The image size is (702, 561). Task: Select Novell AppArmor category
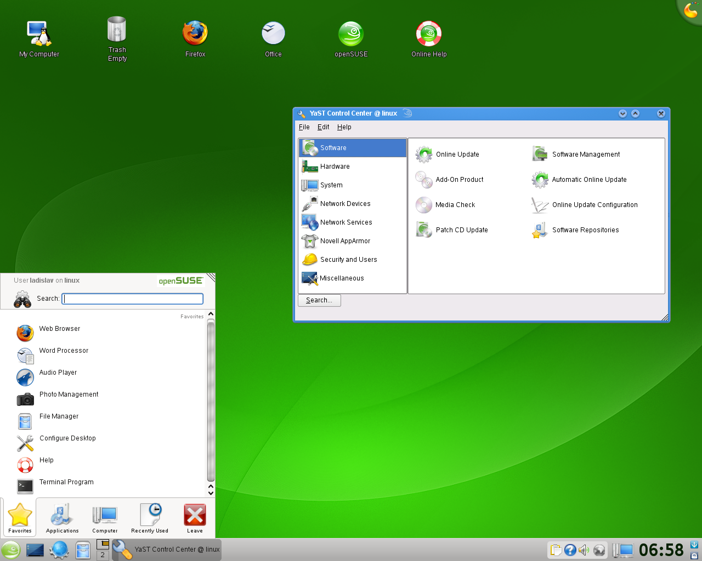(x=353, y=241)
